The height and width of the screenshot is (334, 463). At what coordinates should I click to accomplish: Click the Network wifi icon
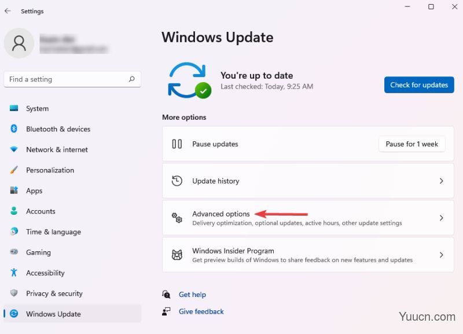pyautogui.click(x=13, y=149)
